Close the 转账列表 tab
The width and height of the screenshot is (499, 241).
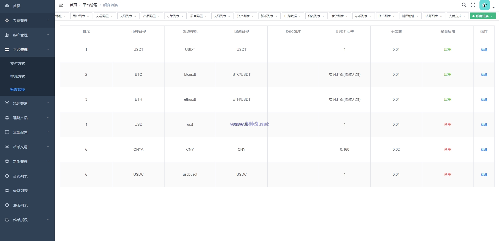pyautogui.click(x=441, y=16)
